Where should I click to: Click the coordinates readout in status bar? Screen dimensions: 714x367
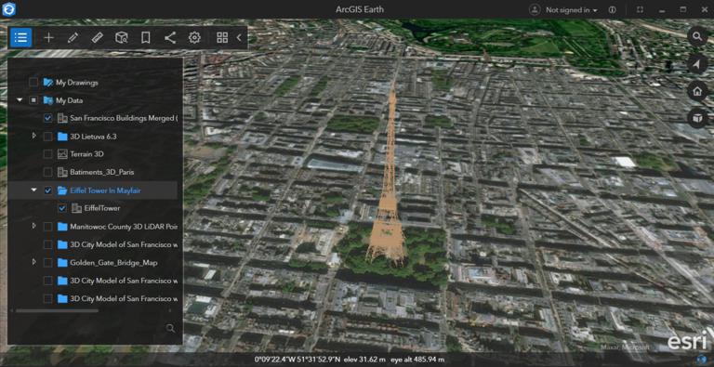[297, 360]
